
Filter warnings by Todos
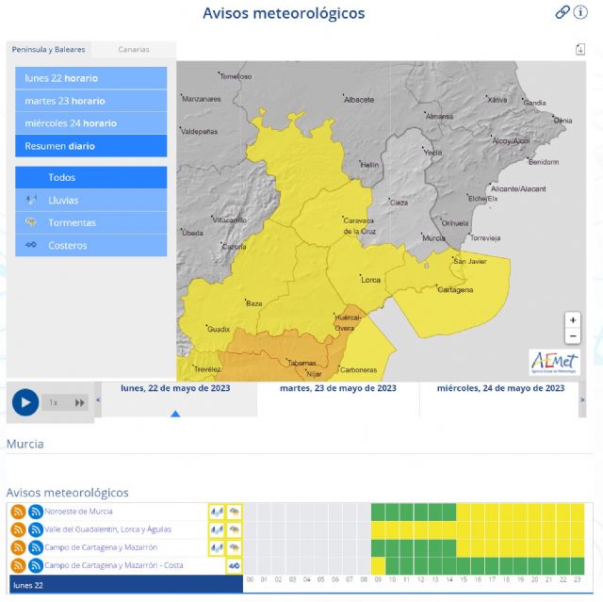(x=91, y=177)
